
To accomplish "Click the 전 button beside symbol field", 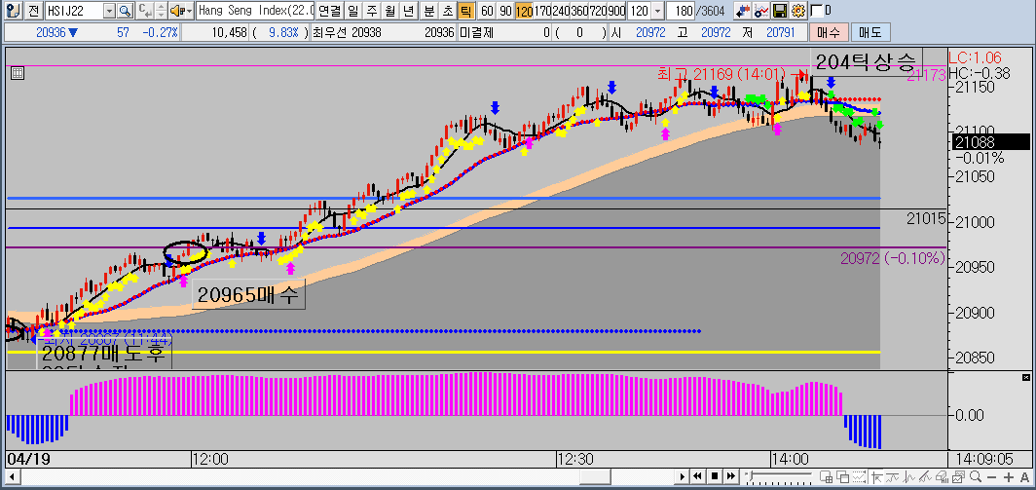I will [33, 11].
